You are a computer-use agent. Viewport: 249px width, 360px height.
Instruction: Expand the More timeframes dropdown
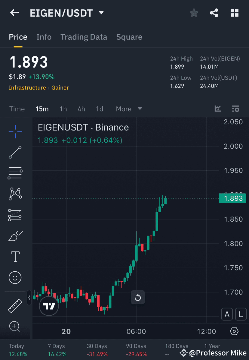pos(129,109)
